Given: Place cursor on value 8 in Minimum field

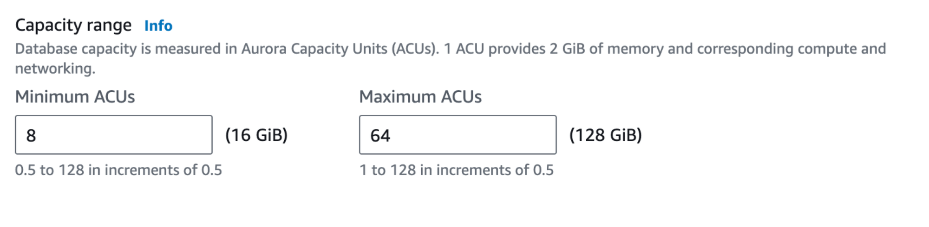Looking at the screenshot, I should pos(31,136).
